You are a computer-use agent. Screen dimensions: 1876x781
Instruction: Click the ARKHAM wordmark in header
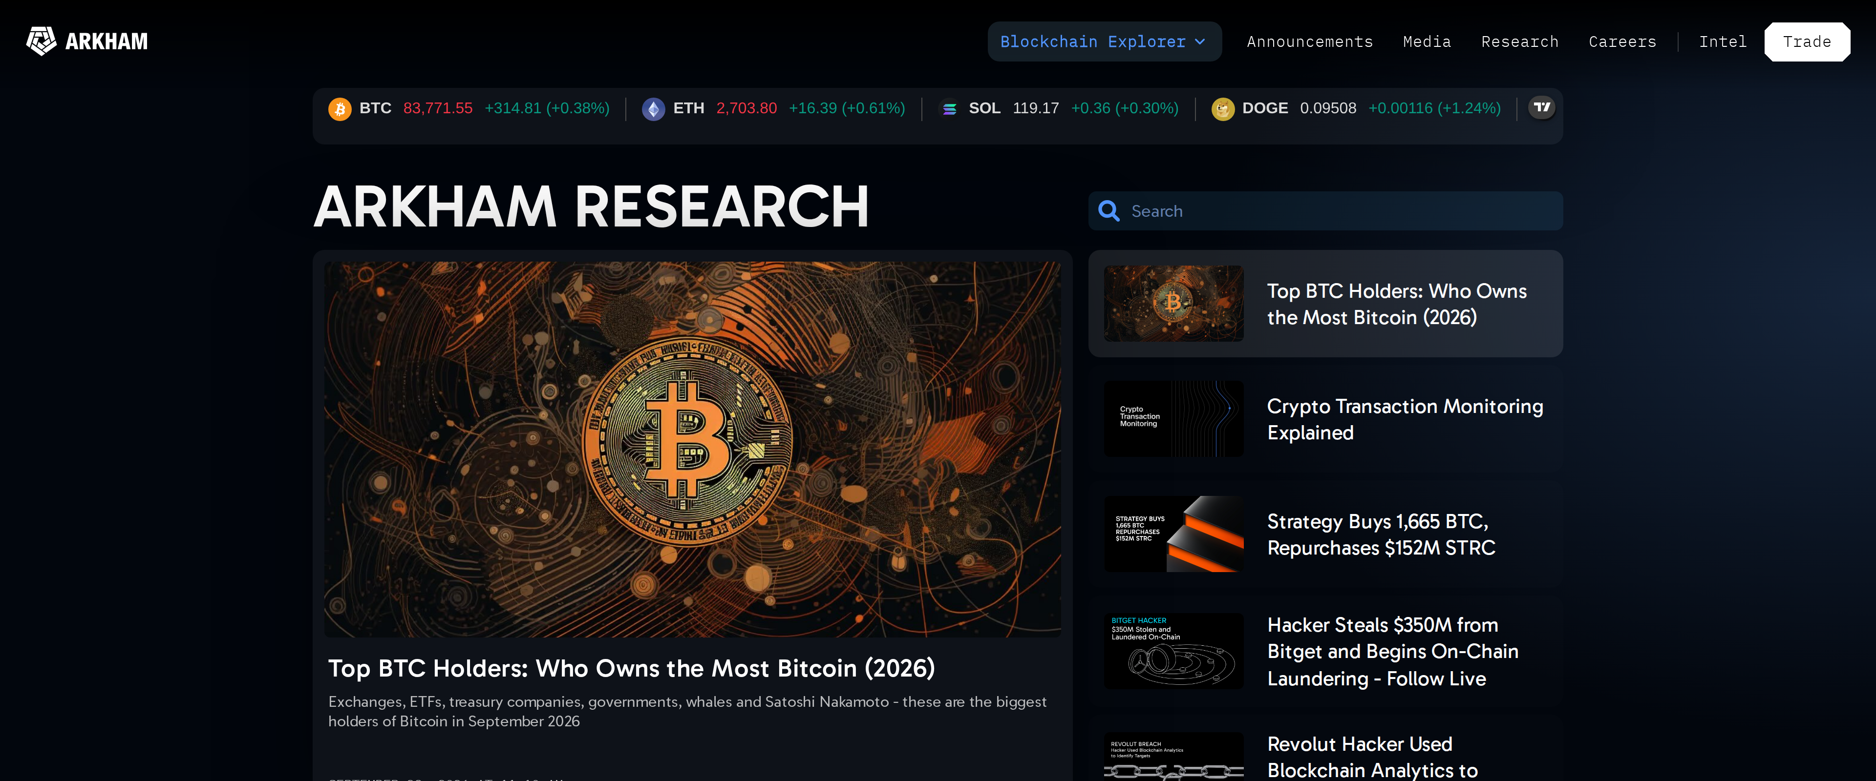point(107,41)
